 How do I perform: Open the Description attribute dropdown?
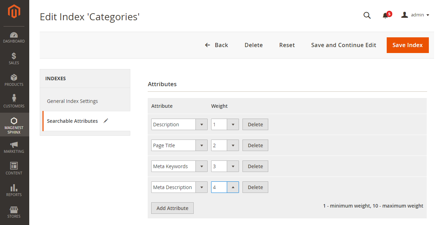click(201, 124)
